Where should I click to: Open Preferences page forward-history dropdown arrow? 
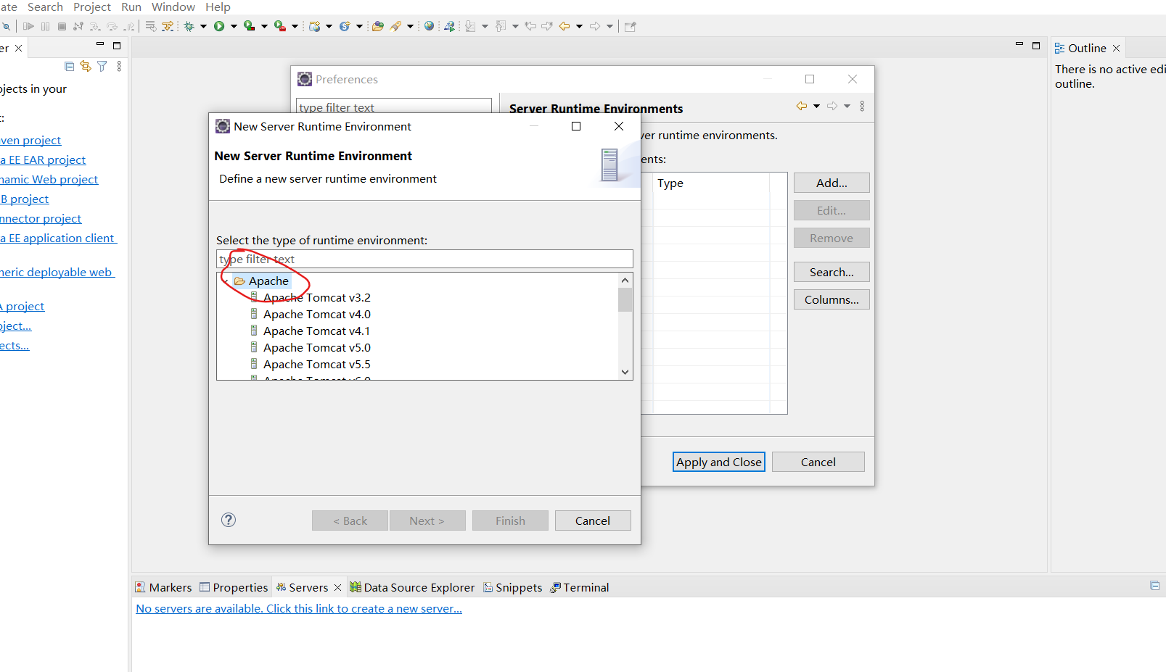tap(847, 107)
